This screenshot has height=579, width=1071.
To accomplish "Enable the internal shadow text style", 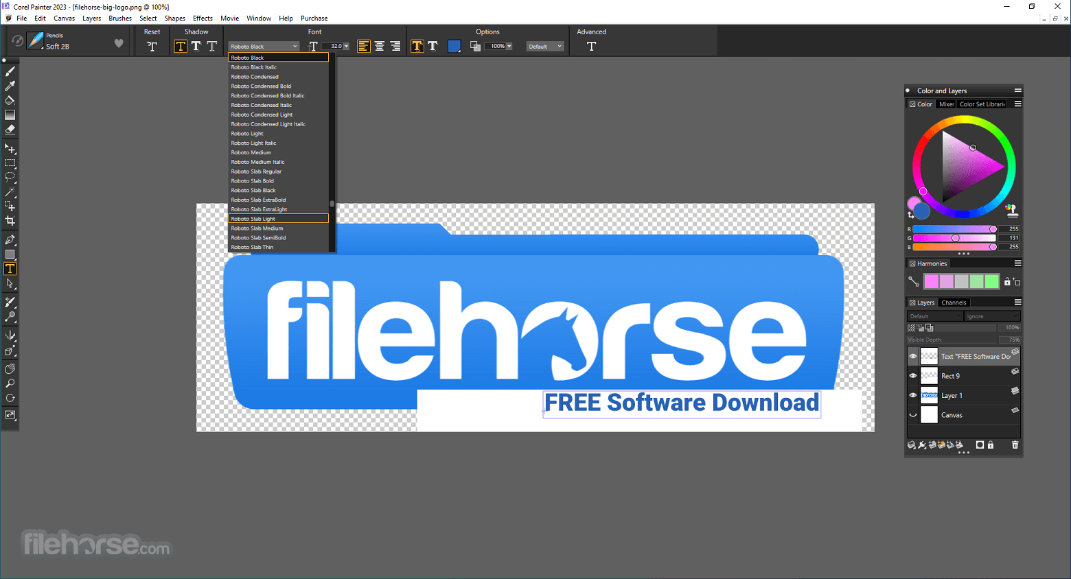I will click(212, 46).
